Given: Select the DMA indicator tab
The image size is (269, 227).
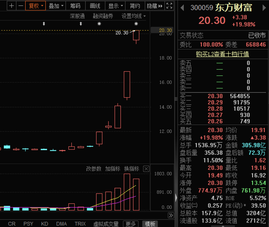Looking at the screenshot, I should 61,224.
